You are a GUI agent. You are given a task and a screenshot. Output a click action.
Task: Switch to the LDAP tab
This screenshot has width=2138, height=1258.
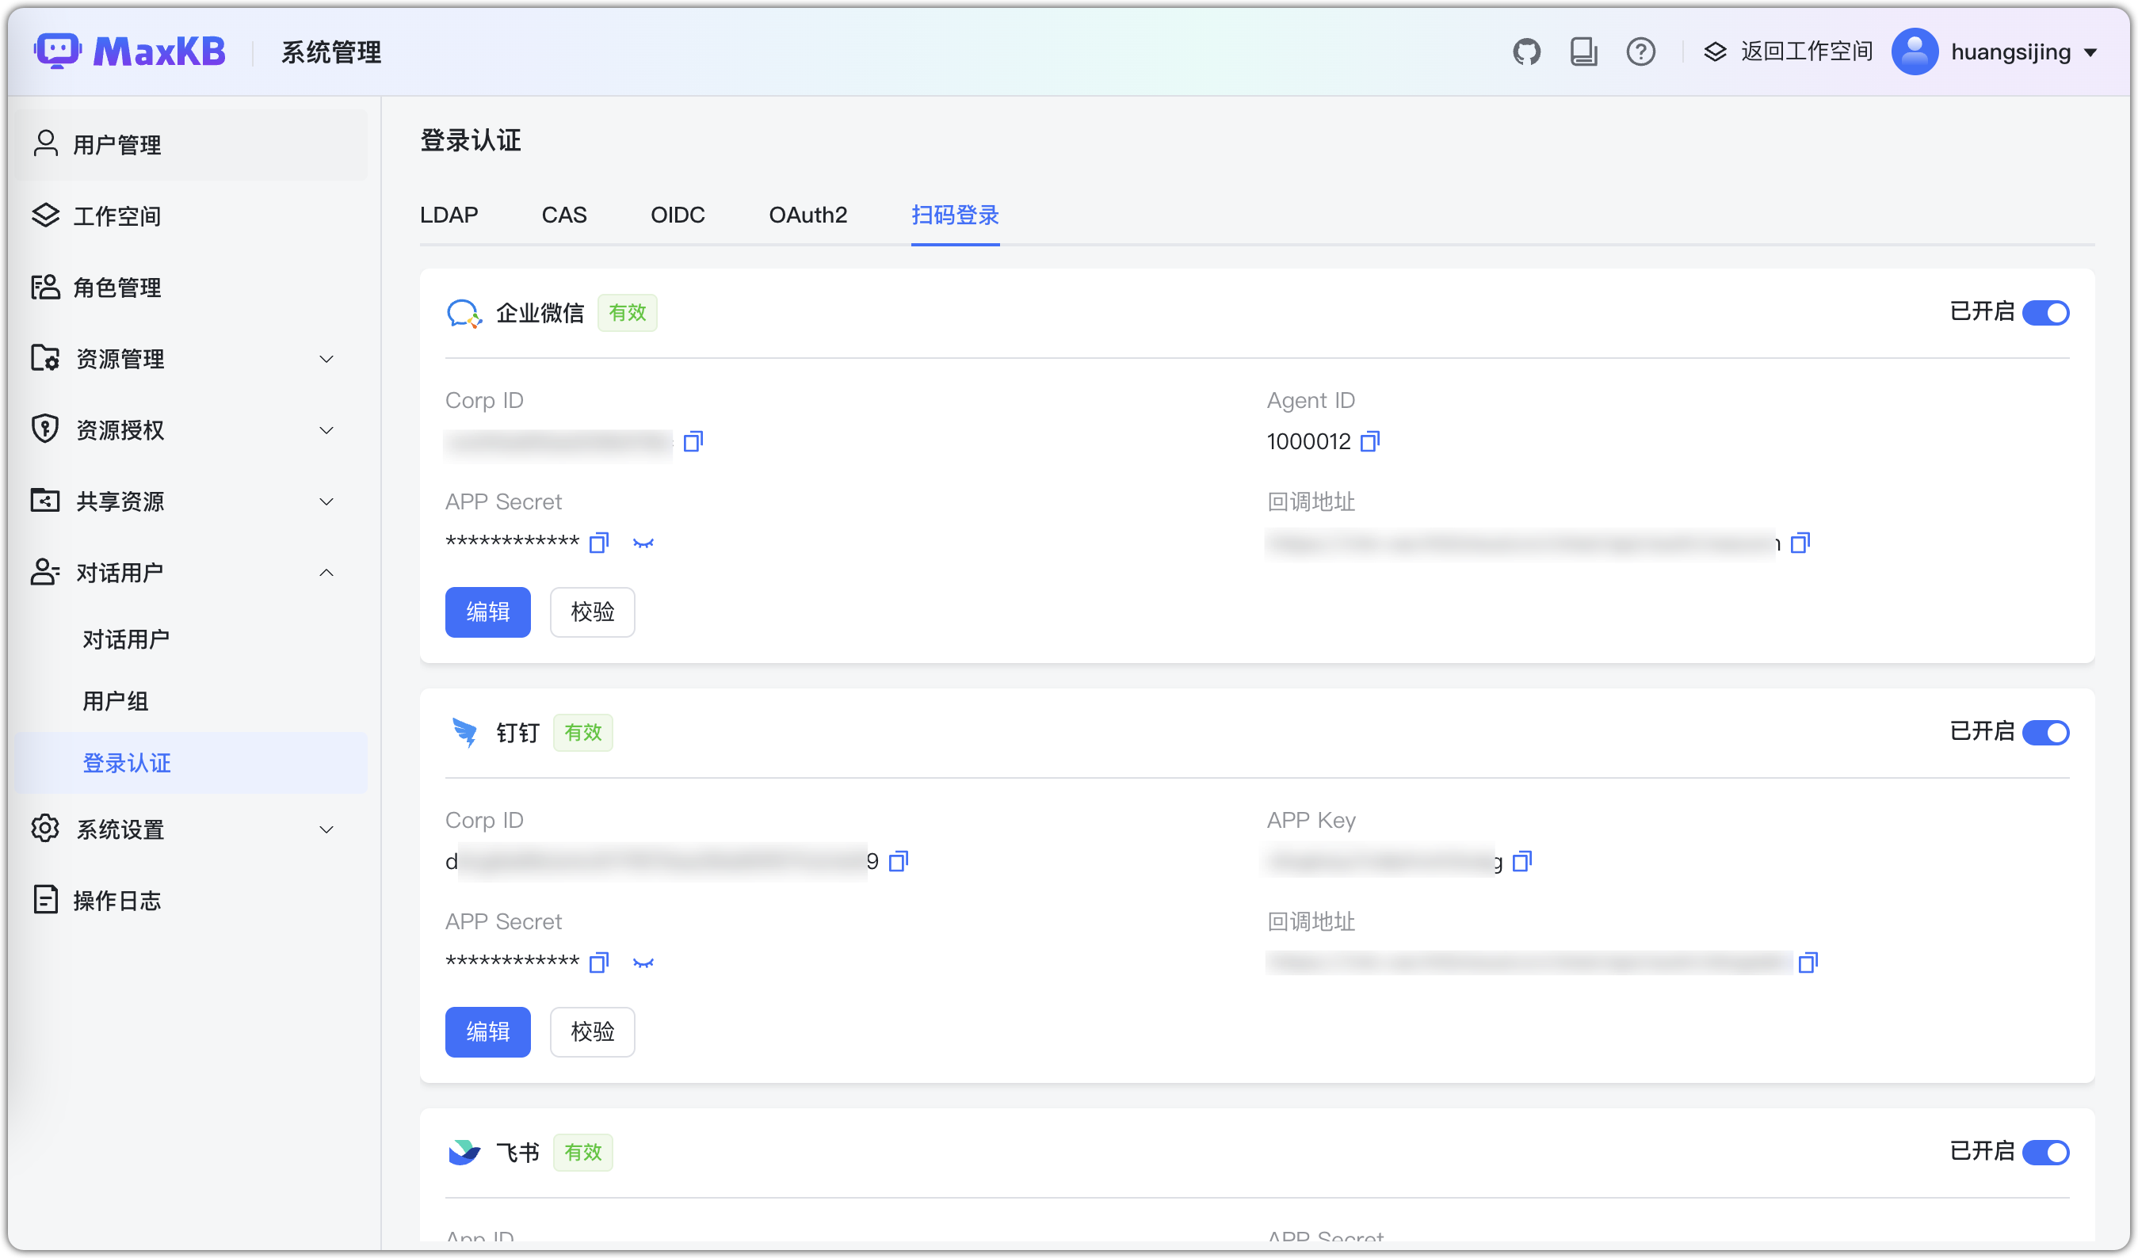449,215
